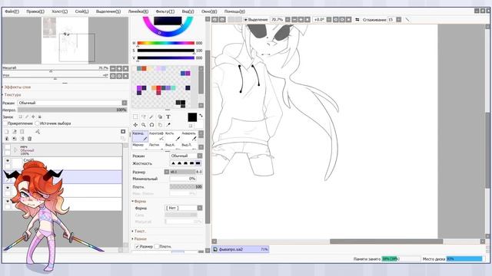This screenshot has height=276, width=492.
Task: Open the Фильтр menu
Action: click(165, 11)
